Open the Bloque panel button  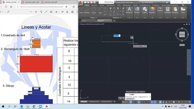click(x=137, y=10)
